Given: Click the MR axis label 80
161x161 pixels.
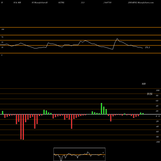Looking at the screenshot, I should coord(157,96).
